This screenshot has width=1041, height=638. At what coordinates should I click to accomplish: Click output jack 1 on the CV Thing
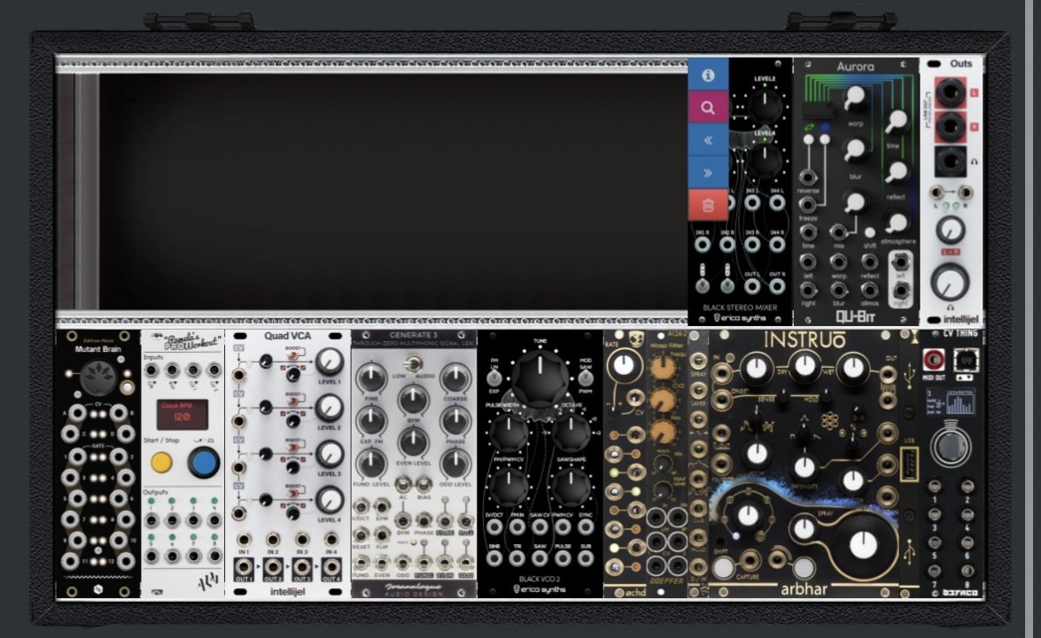[934, 486]
